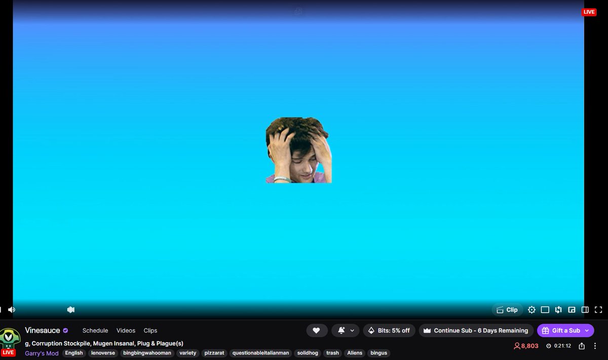Select the English tag

[x=74, y=353]
